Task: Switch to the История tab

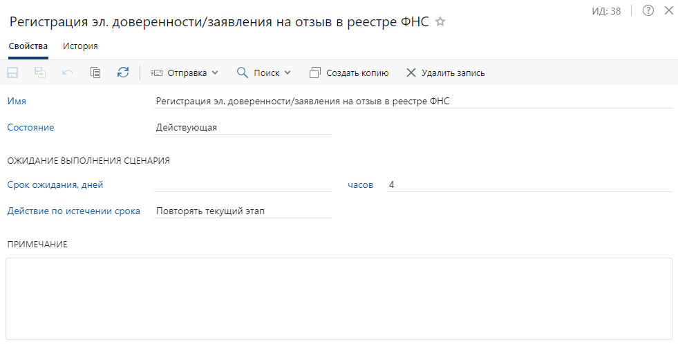Action: pos(80,46)
